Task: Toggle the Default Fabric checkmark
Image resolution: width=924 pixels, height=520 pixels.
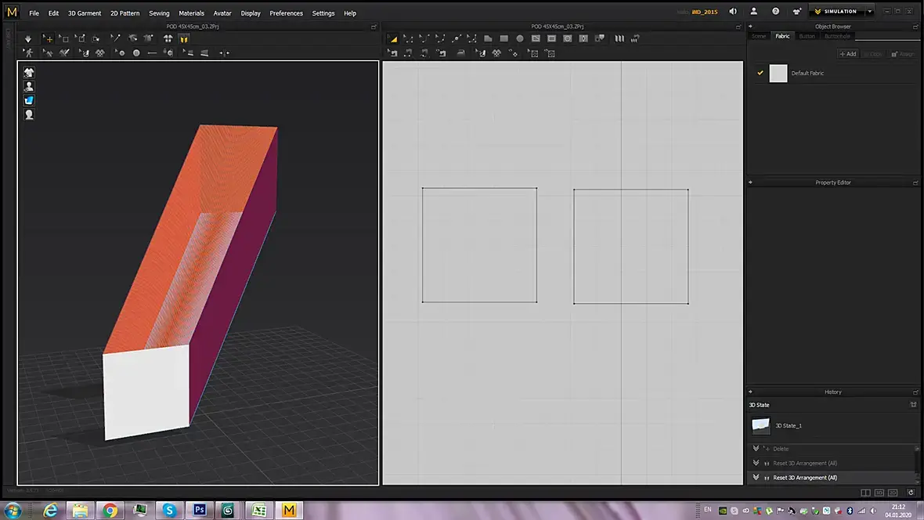Action: click(760, 73)
